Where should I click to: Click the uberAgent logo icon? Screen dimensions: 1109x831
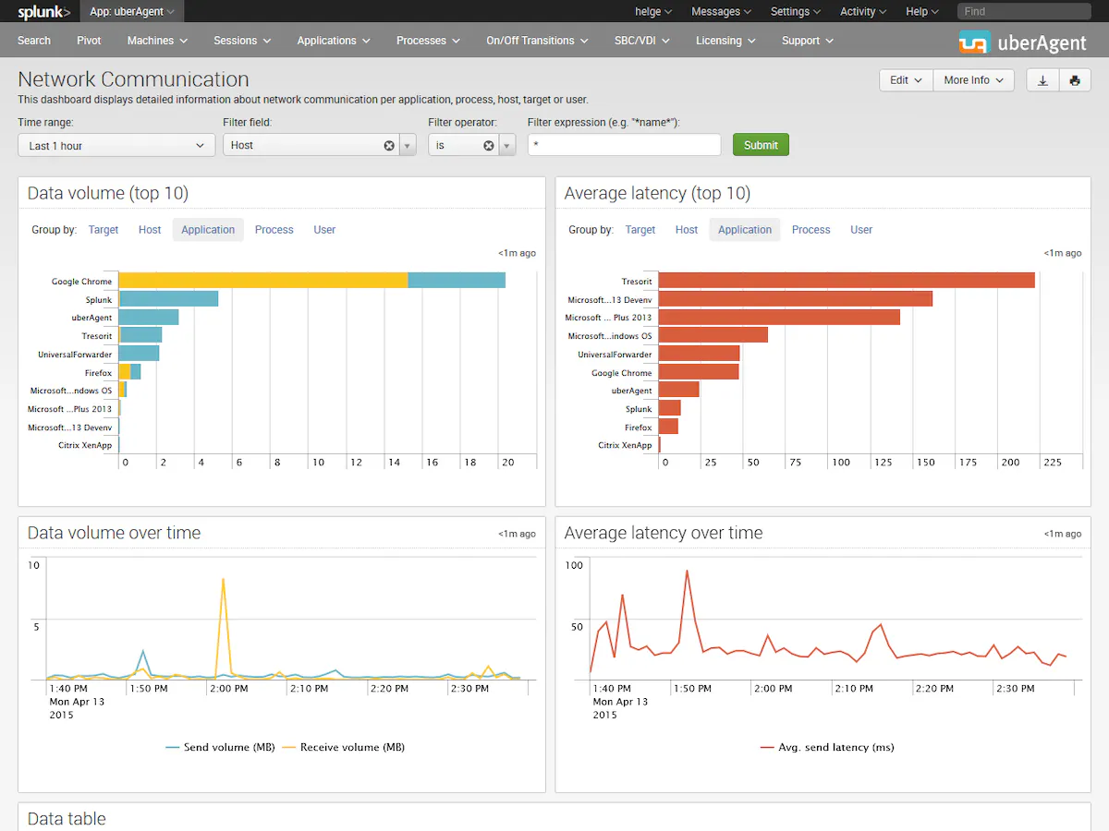[x=974, y=42]
